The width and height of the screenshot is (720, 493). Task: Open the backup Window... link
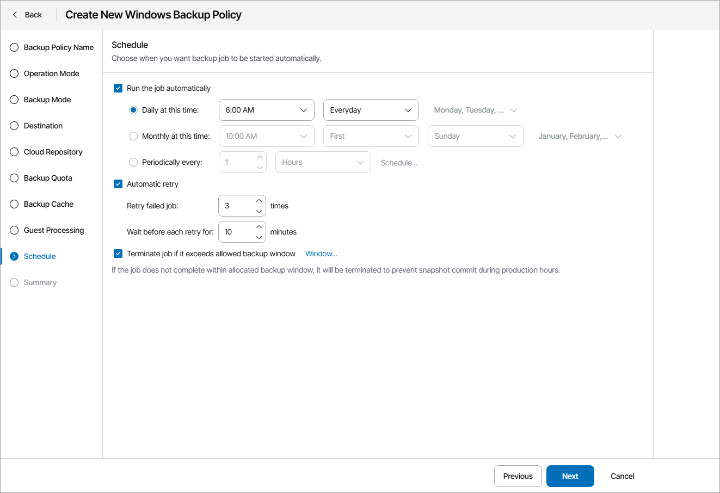tap(321, 254)
